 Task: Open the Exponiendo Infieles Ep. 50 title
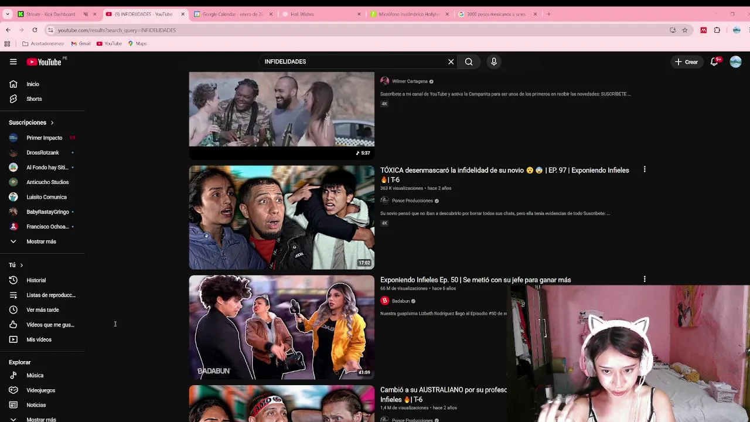pos(475,280)
